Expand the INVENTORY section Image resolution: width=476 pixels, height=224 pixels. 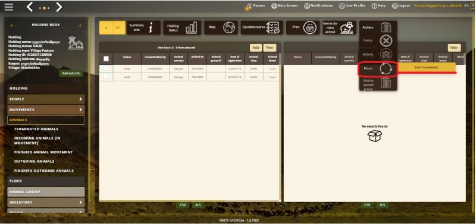point(46,202)
